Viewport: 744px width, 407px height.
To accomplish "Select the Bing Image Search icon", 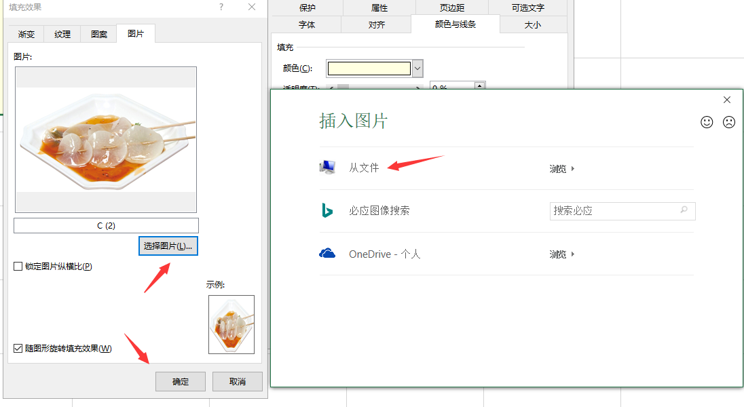I will 327,211.
